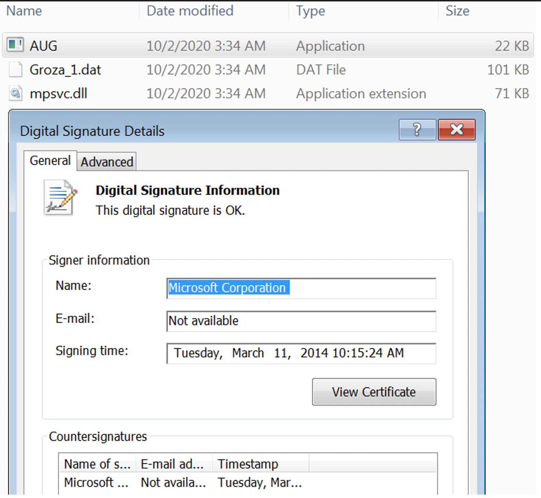Open help with the question mark button
Screen dimensions: 541x498
pyautogui.click(x=417, y=129)
